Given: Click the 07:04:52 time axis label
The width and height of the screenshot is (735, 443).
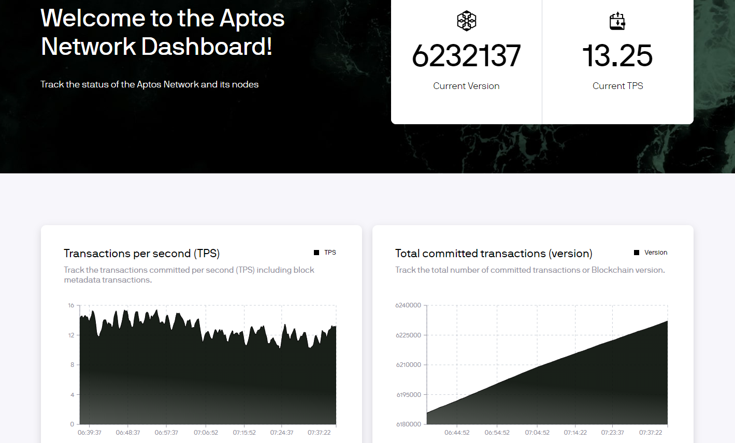Looking at the screenshot, I should (537, 433).
